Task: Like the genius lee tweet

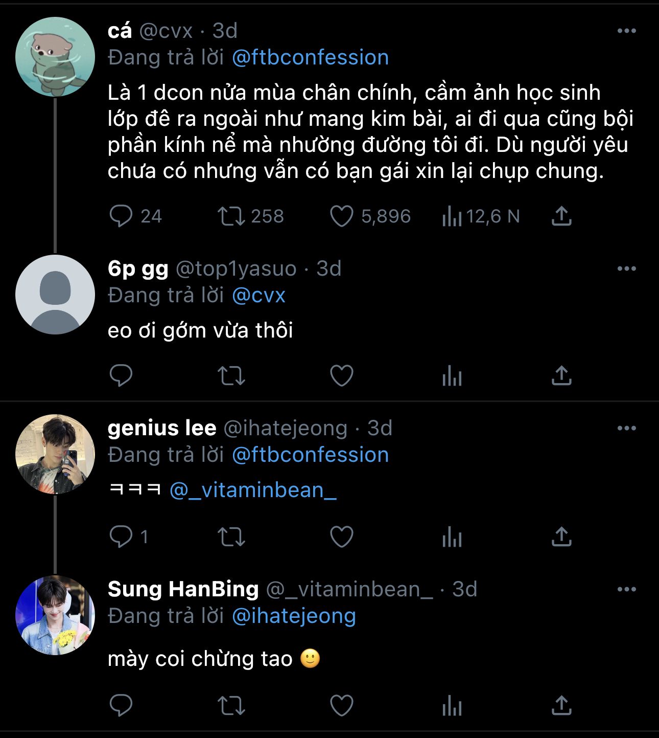Action: coord(342,537)
